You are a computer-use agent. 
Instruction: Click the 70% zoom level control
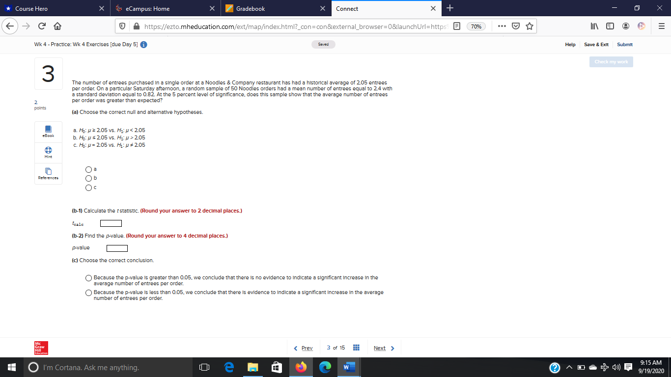tap(476, 26)
